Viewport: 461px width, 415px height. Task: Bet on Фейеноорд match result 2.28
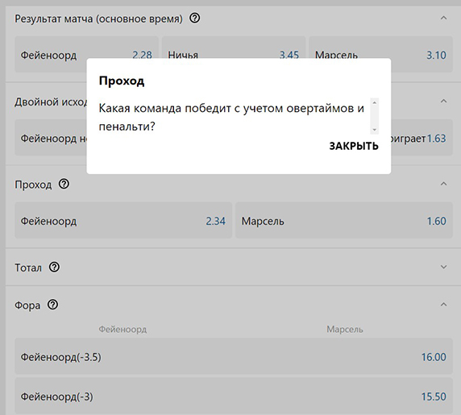86,54
